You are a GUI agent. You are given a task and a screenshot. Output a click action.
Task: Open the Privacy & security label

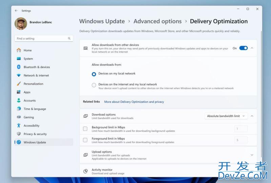tap(35, 134)
